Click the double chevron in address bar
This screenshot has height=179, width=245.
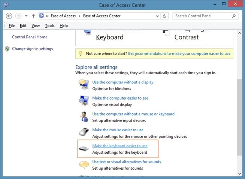click(x=47, y=16)
